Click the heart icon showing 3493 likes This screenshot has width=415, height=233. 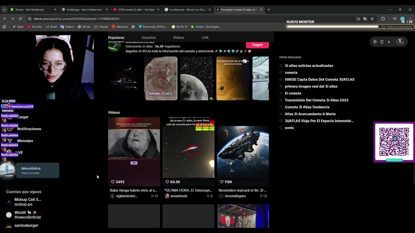tap(113, 182)
